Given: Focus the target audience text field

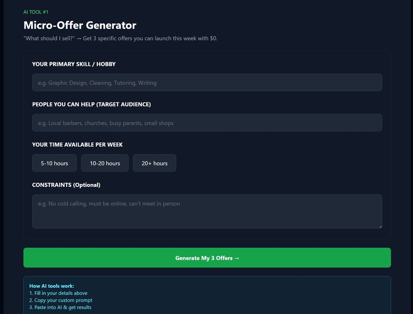Looking at the screenshot, I should [207, 123].
